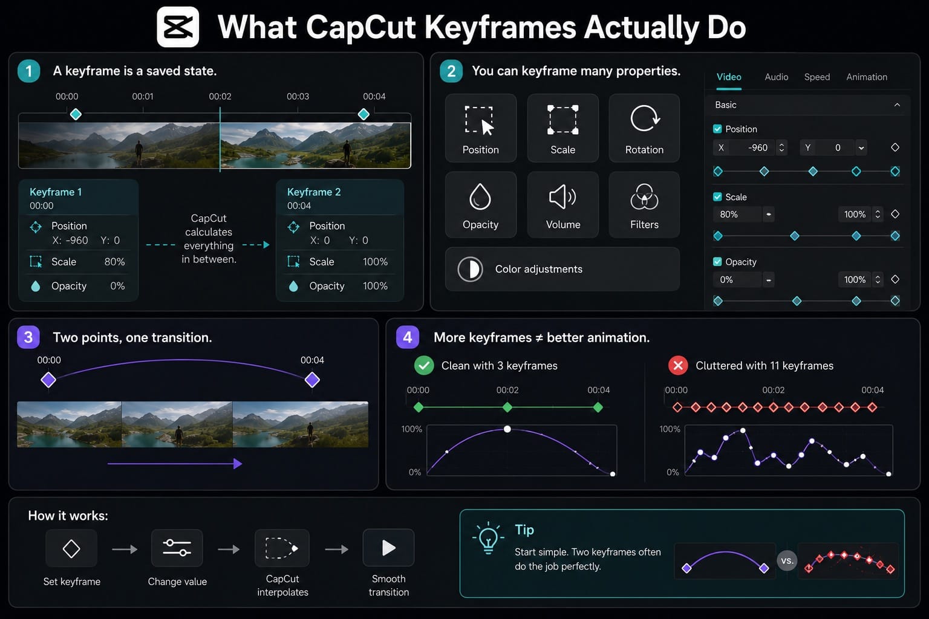Click 'Cluttered with 11 keyframes' text

tap(764, 366)
